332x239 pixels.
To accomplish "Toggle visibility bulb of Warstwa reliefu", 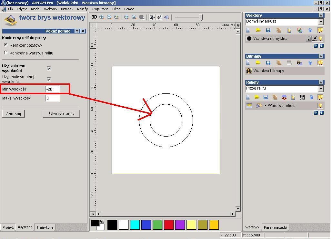I will (320, 105).
